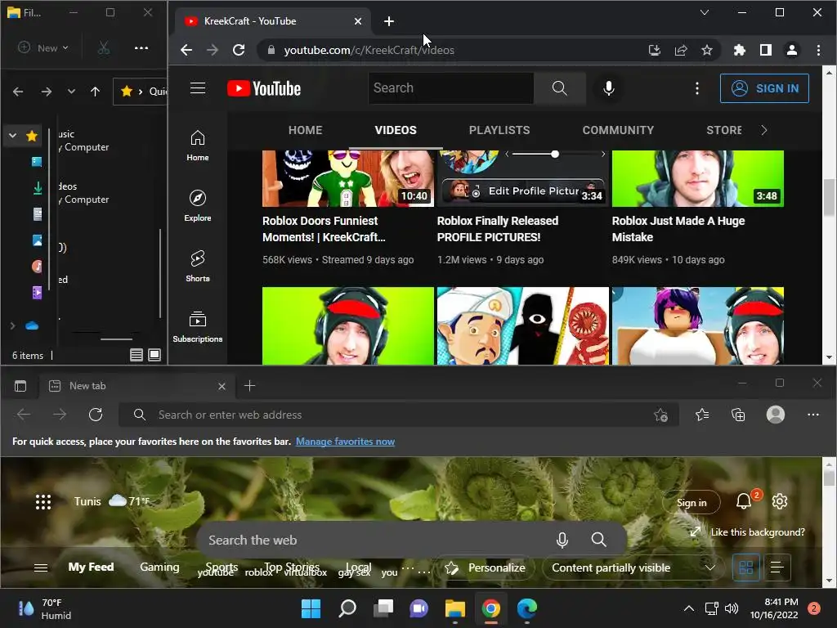The height and width of the screenshot is (628, 837).
Task: Open Roblox Just Made A Huge Mistake
Action: pos(678,229)
